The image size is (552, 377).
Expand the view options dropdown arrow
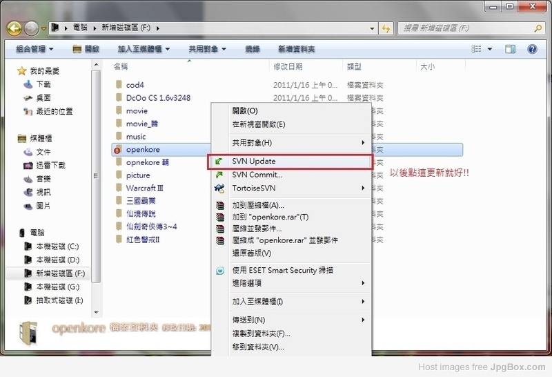coord(491,50)
